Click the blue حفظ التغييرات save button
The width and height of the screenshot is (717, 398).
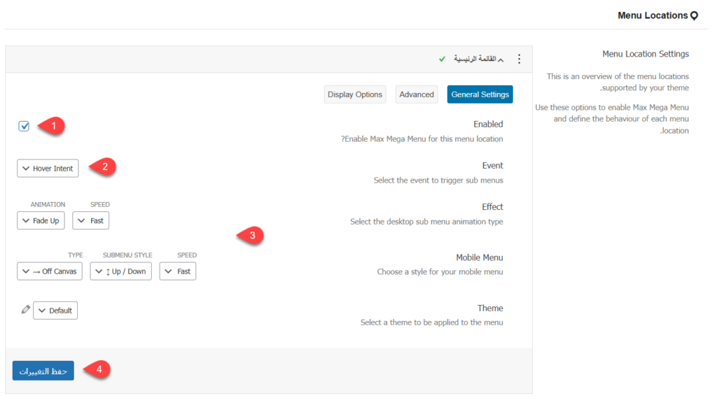[43, 371]
